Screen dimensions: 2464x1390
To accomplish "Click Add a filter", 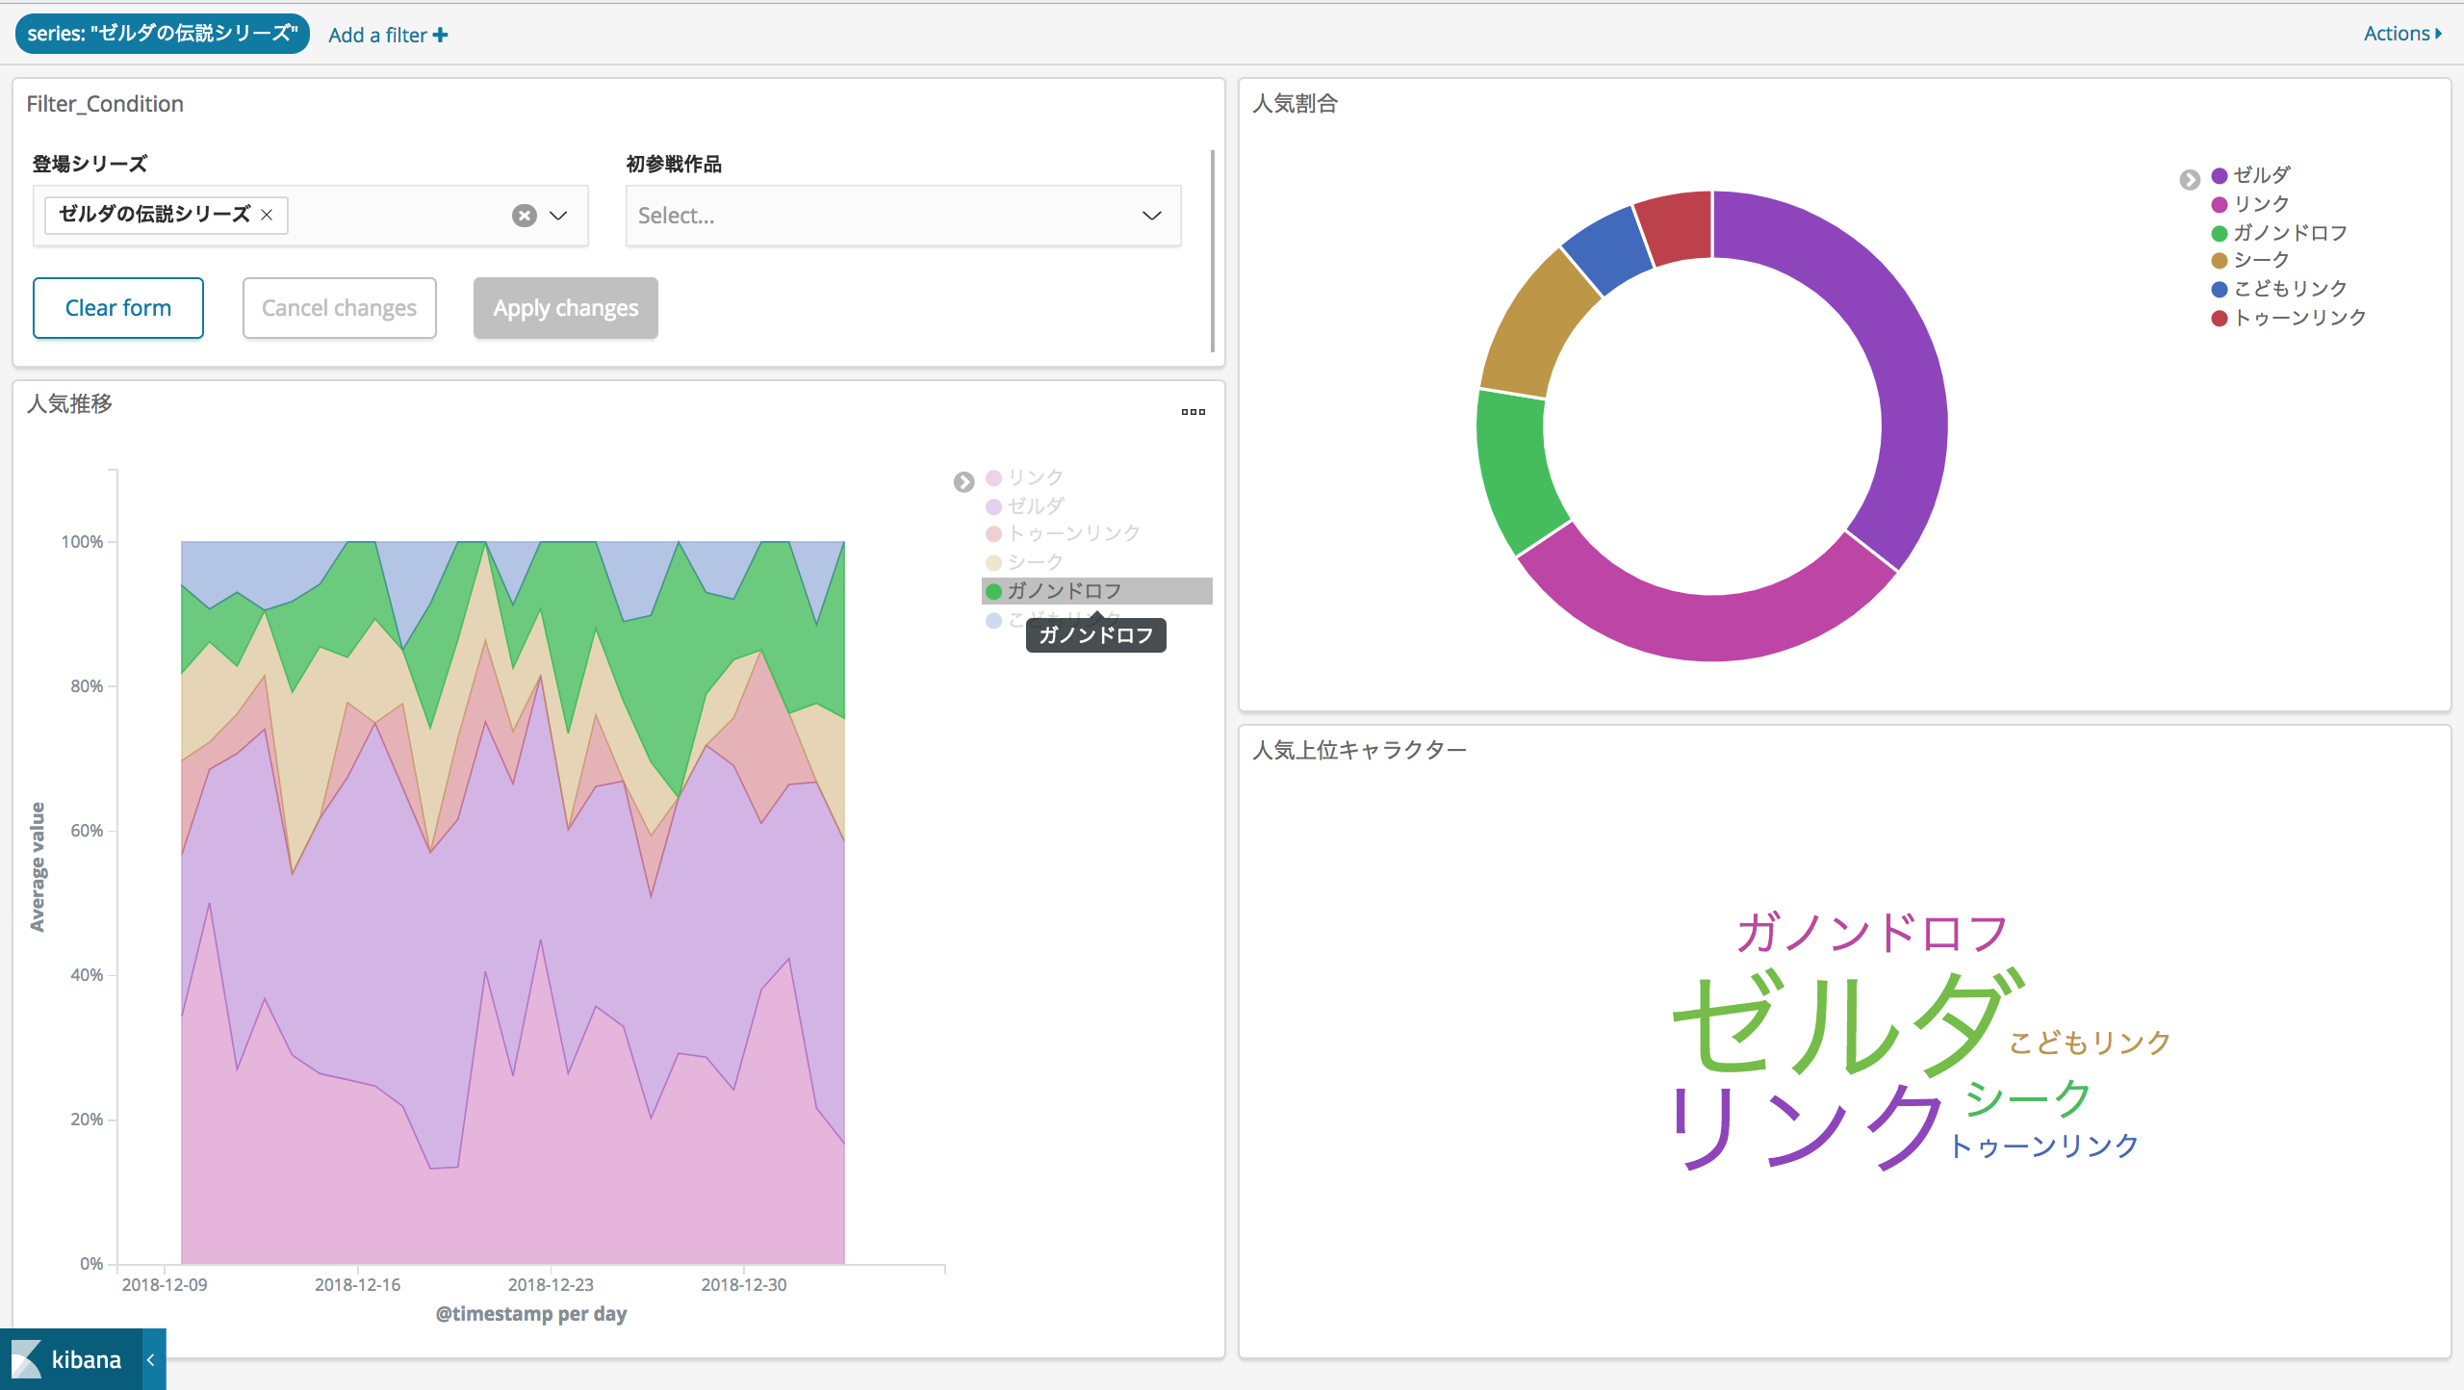I will (x=387, y=35).
